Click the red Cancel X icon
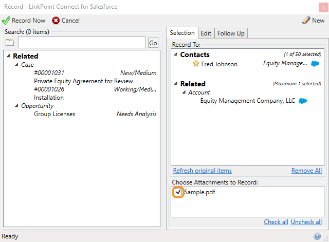329x242 pixels. [x=56, y=21]
